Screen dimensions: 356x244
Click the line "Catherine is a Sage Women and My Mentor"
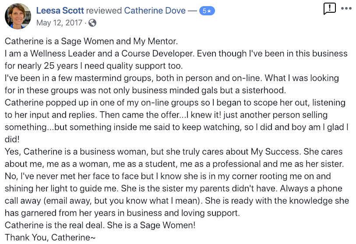pyautogui.click(x=91, y=41)
